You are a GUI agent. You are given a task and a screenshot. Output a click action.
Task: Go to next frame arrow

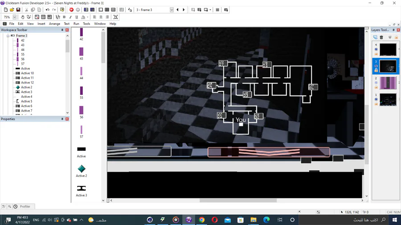pyautogui.click(x=184, y=10)
